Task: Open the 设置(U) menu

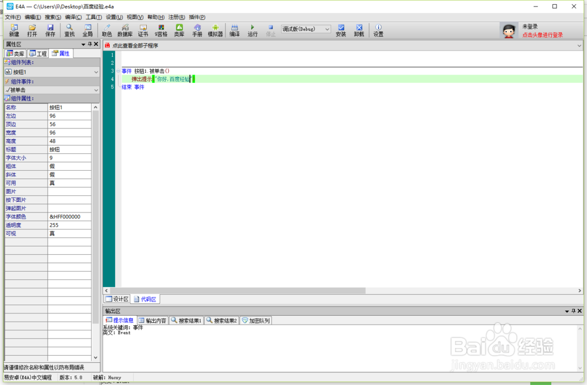Action: tap(114, 17)
